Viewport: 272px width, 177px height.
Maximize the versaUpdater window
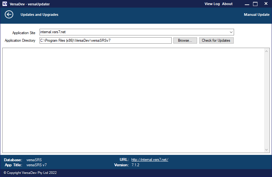click(255, 4)
